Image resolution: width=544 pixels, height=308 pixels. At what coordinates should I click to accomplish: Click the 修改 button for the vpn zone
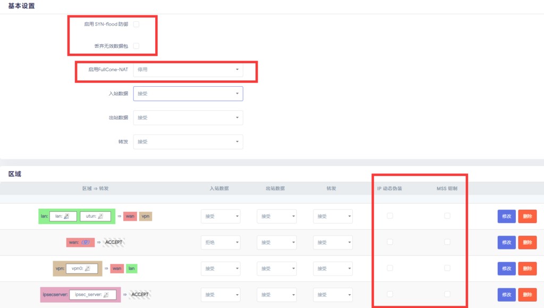[x=506, y=268]
